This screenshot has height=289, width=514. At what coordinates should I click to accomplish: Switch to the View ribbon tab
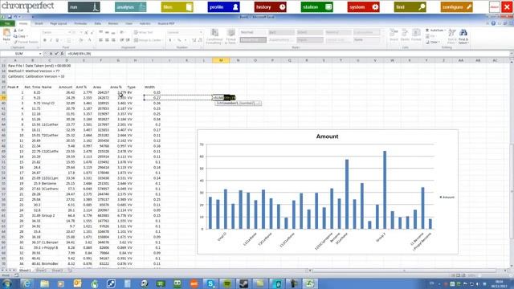tap(129, 23)
